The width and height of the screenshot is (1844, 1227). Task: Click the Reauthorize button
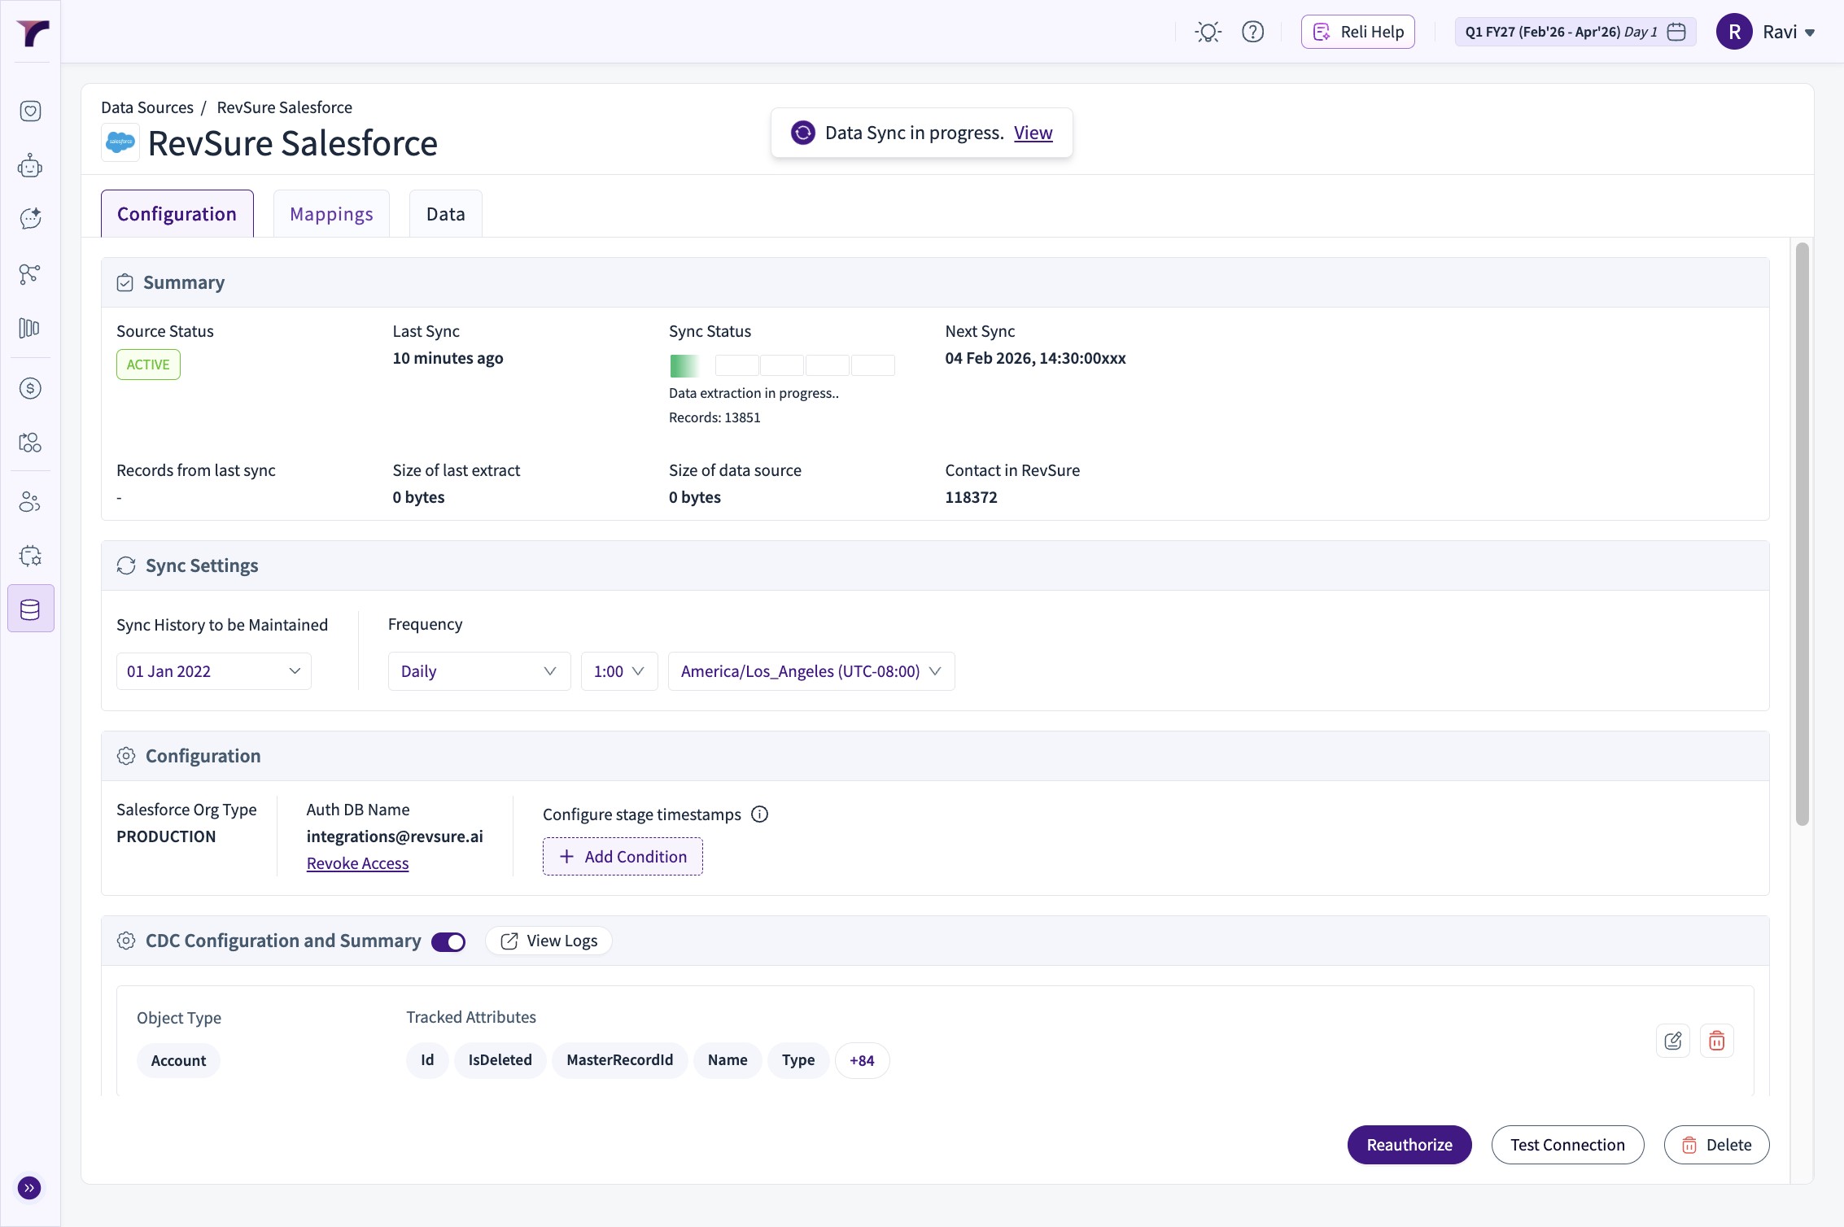[x=1409, y=1145]
